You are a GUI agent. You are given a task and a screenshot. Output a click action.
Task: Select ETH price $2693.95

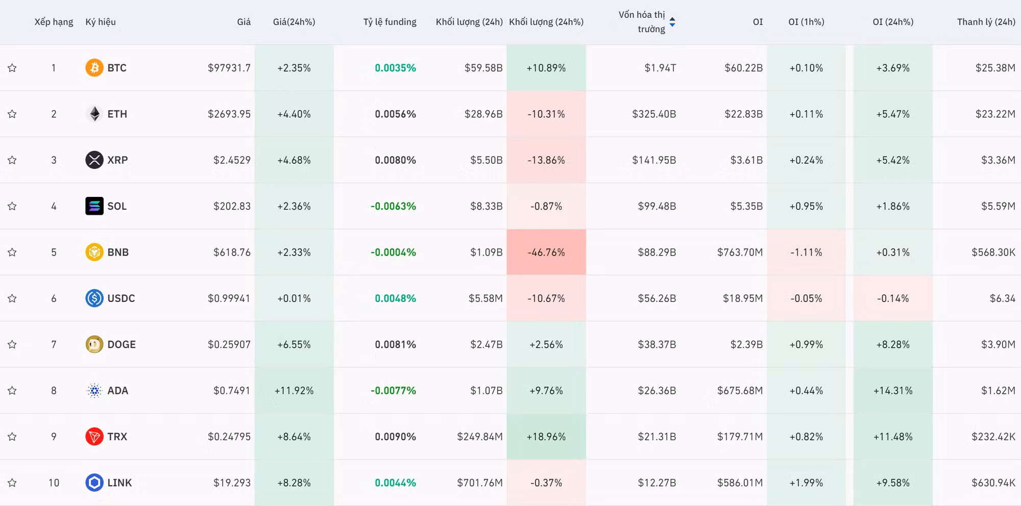tap(229, 114)
